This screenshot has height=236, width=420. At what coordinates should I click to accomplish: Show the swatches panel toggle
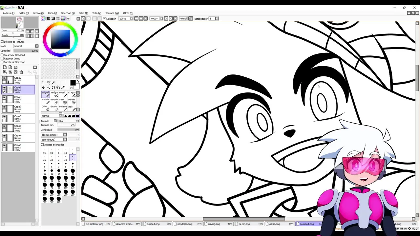[x=63, y=19]
